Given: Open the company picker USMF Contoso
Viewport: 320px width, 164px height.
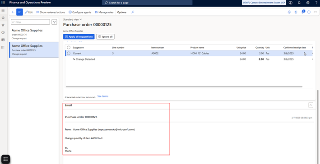Looking at the screenshot, I should pos(264,3).
